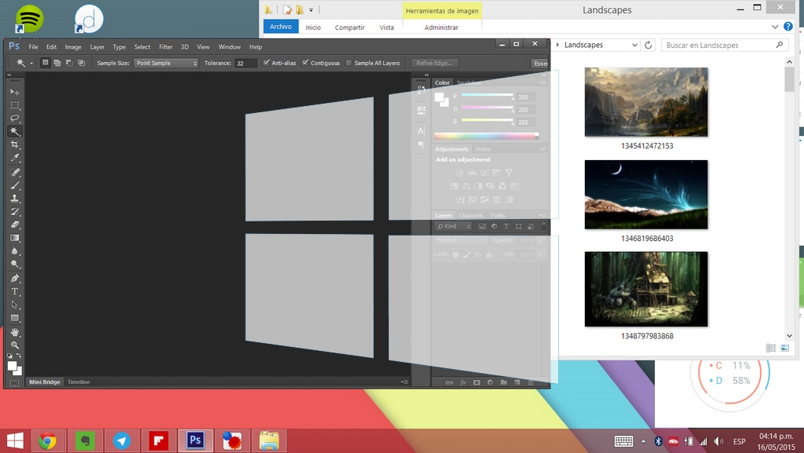804x453 pixels.
Task: Select the History Brush tool
Action: point(15,212)
